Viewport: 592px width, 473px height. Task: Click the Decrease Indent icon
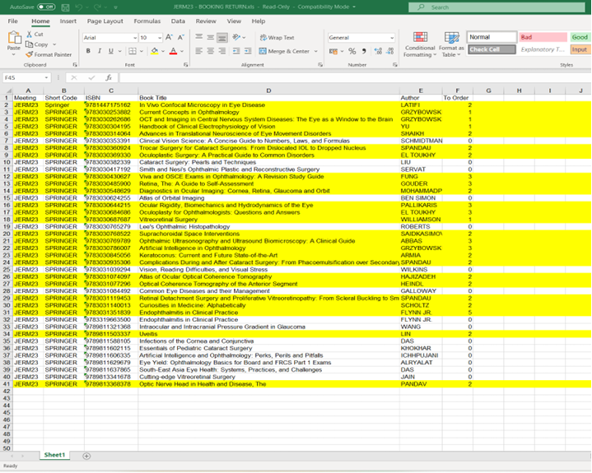point(236,51)
